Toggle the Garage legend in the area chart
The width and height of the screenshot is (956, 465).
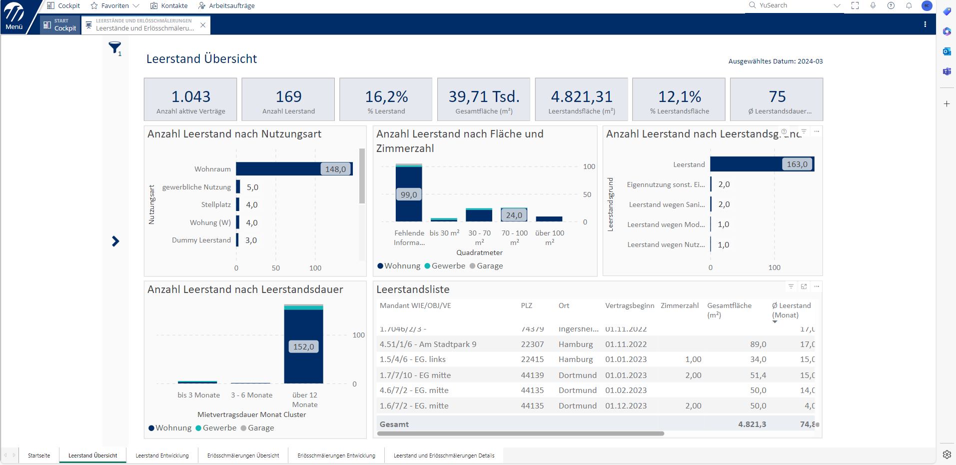pyautogui.click(x=487, y=265)
